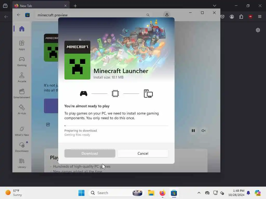This screenshot has height=199, width=266.
Task: Click the 'Minecraft Launcher' title text
Action: pyautogui.click(x=121, y=71)
